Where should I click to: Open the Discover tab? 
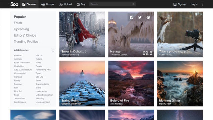point(29,4)
